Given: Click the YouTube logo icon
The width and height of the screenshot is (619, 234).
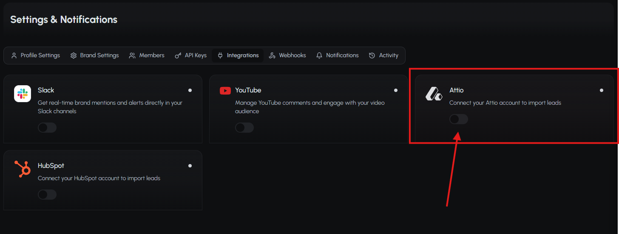Looking at the screenshot, I should (x=225, y=90).
